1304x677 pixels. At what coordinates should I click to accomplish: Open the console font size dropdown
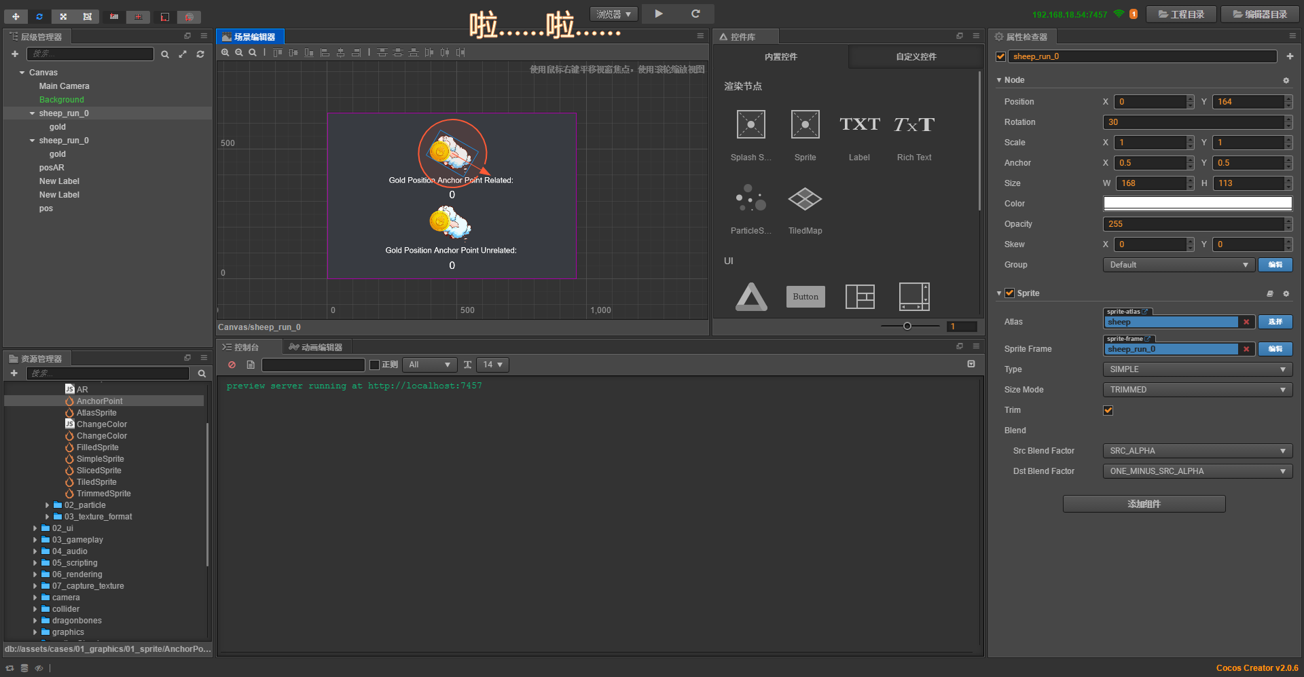coord(492,365)
